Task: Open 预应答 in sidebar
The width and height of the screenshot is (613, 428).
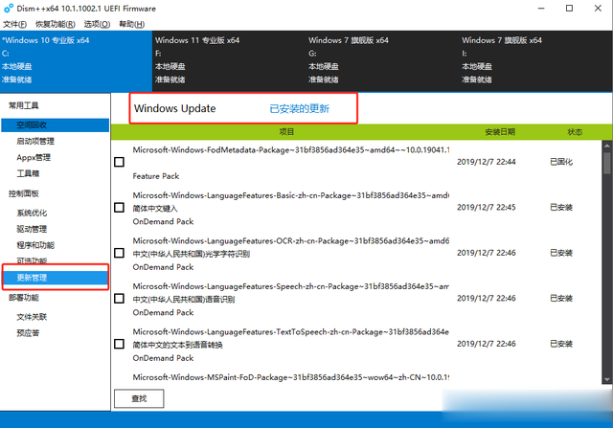Action: (x=28, y=333)
